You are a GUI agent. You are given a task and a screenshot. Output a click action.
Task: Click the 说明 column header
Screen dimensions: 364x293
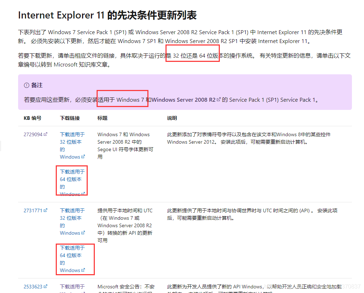[x=172, y=118]
